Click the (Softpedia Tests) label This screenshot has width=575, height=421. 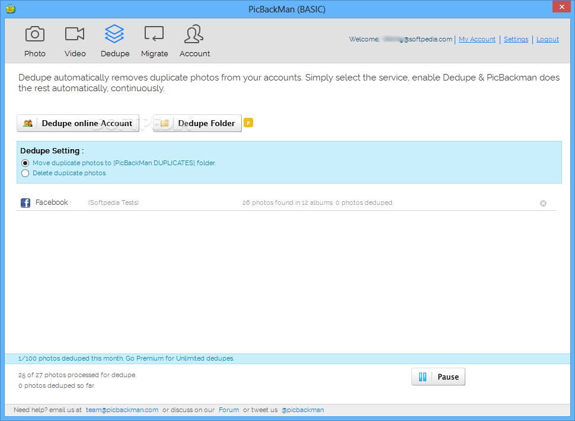113,203
